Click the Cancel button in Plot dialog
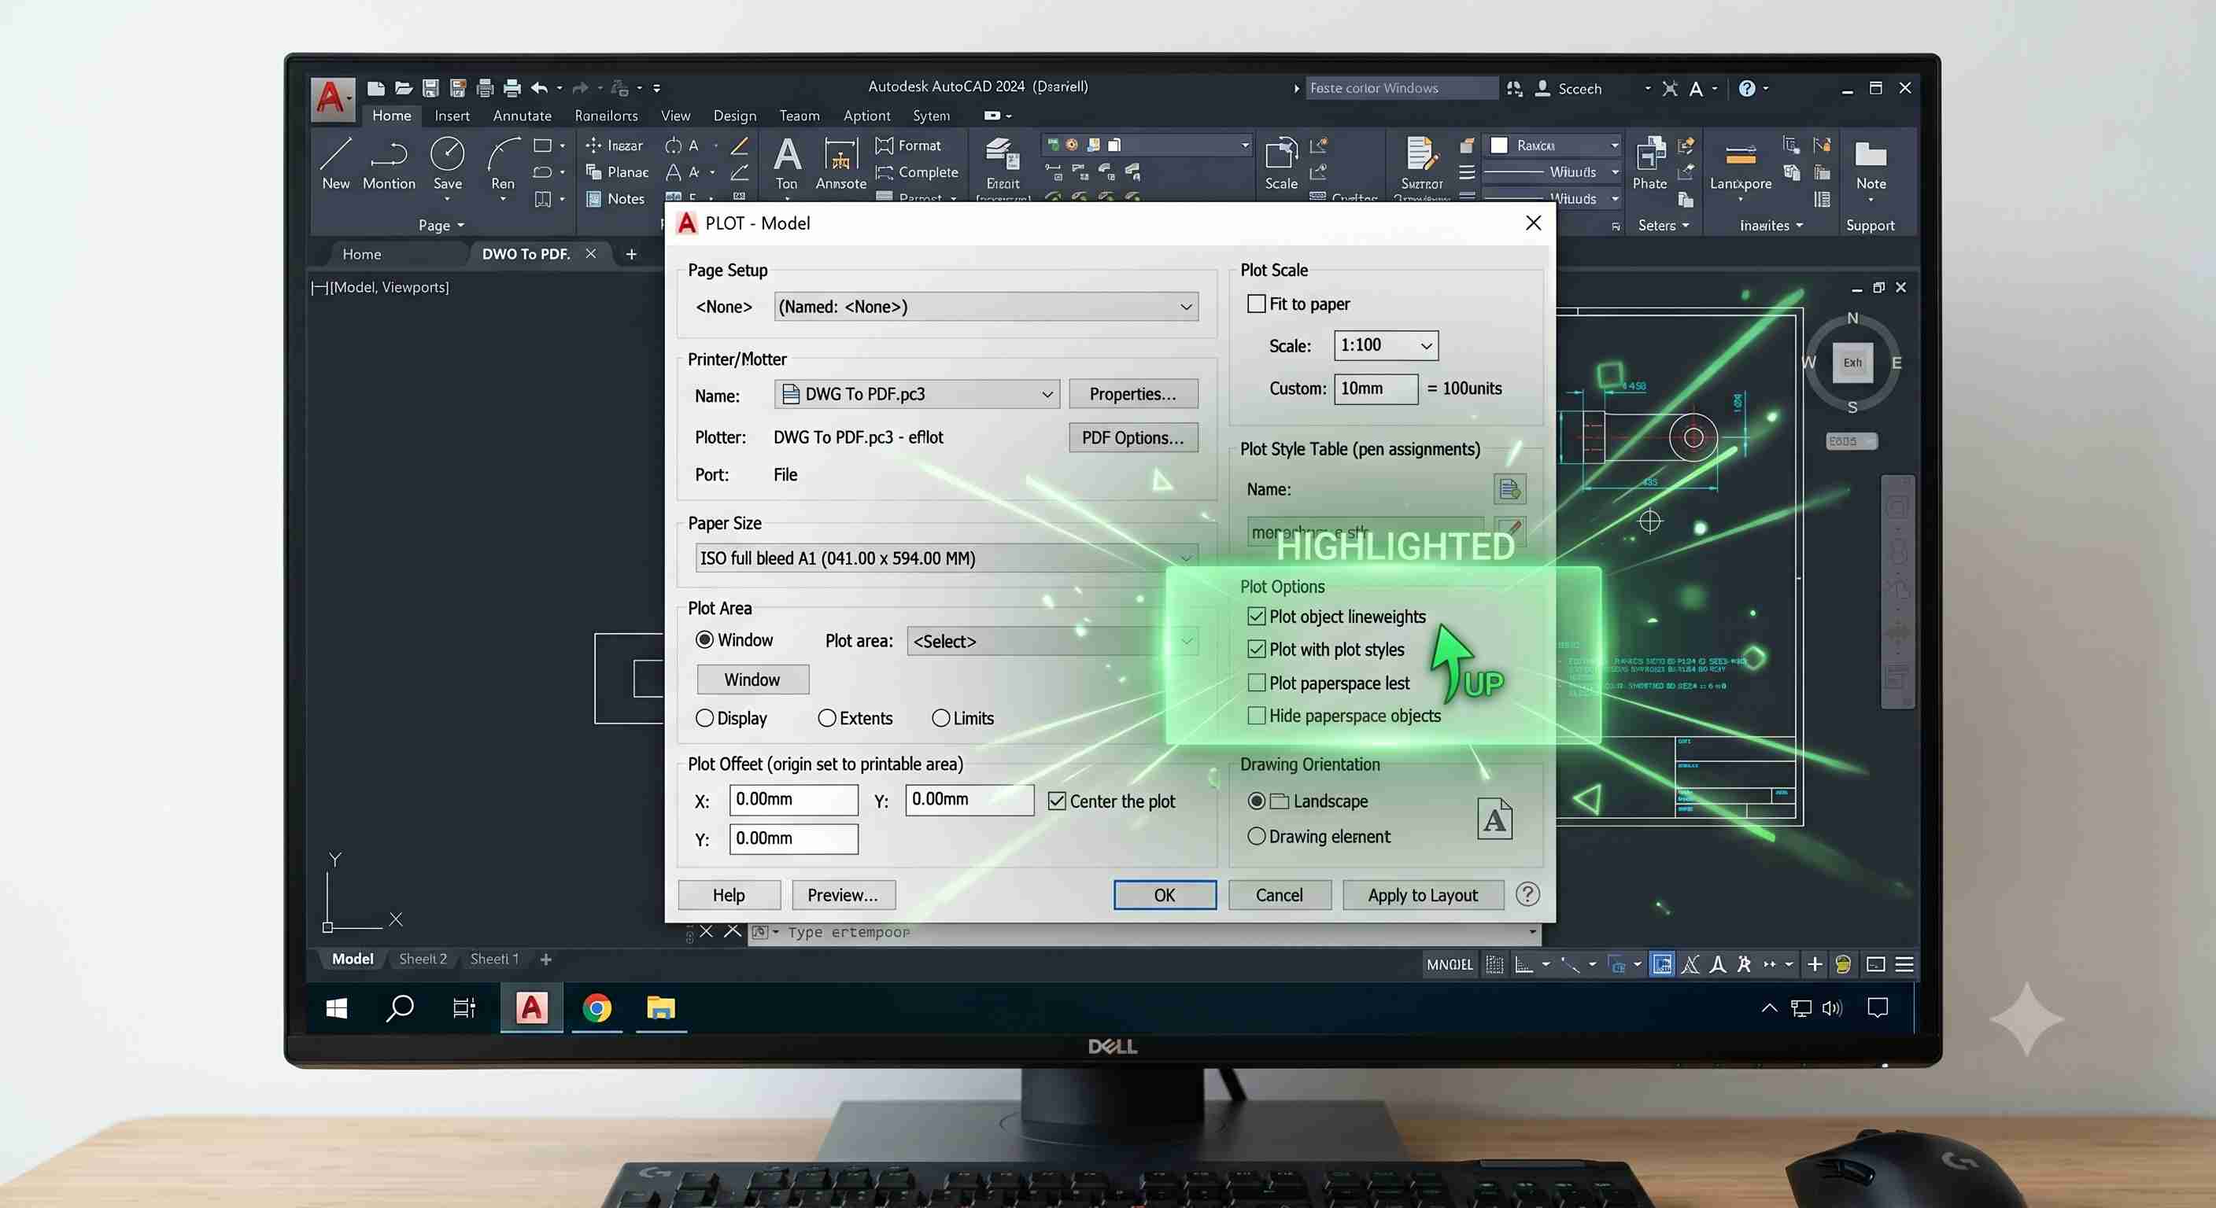 pos(1280,895)
